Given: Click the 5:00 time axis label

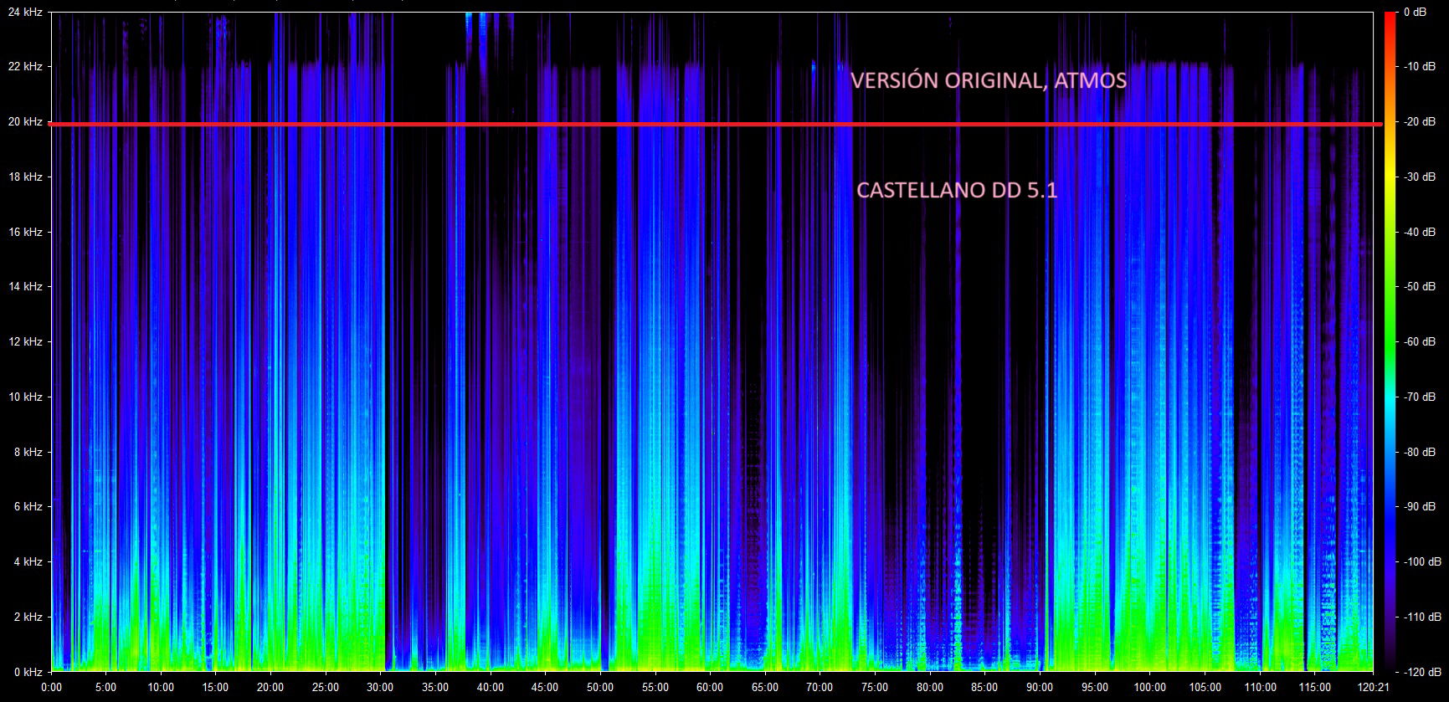Looking at the screenshot, I should click(x=106, y=688).
